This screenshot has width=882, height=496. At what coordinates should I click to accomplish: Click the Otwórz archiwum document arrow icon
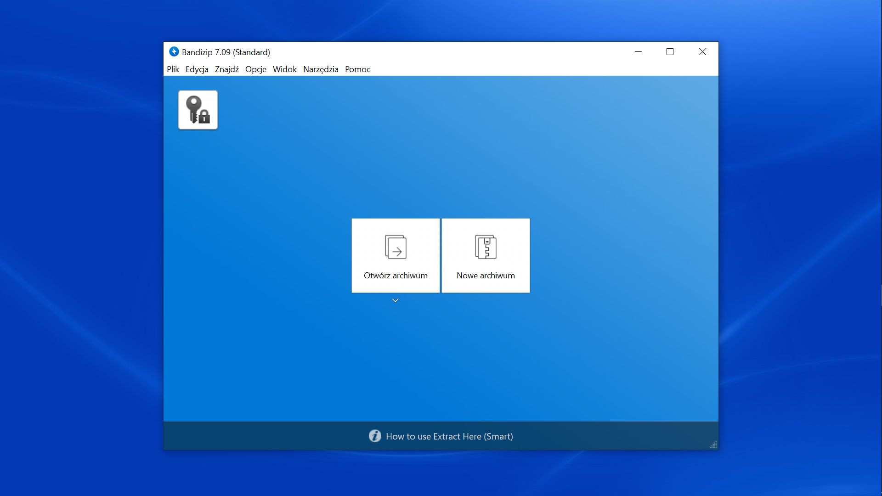coord(396,247)
